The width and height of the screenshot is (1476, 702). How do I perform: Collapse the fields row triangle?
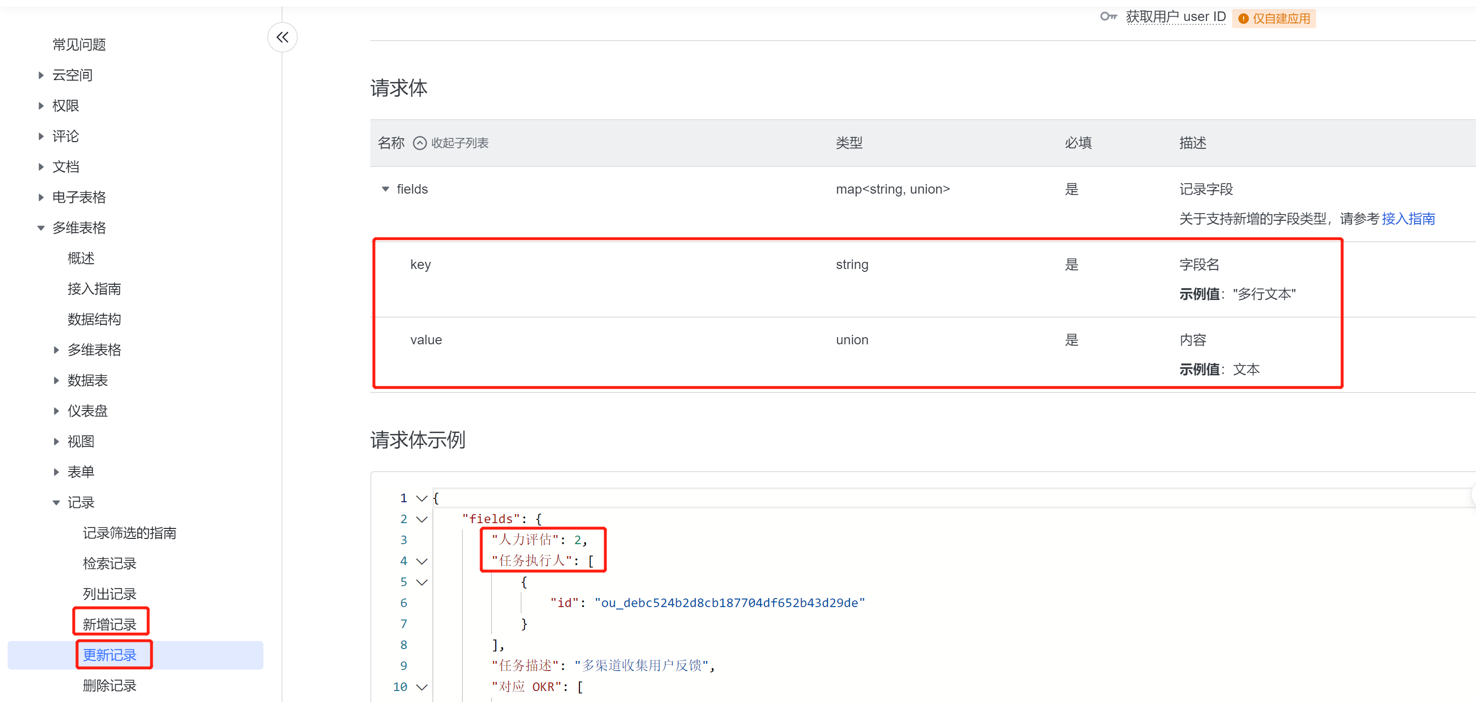(386, 189)
